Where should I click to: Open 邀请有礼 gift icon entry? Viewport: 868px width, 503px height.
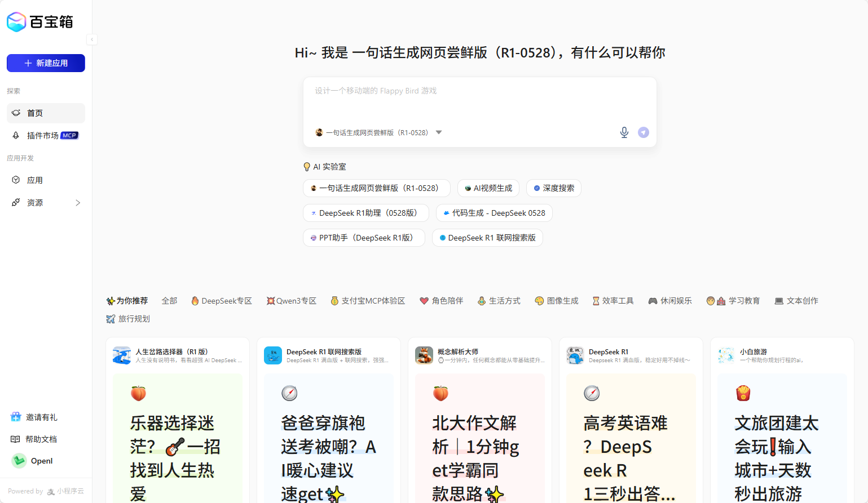click(16, 417)
